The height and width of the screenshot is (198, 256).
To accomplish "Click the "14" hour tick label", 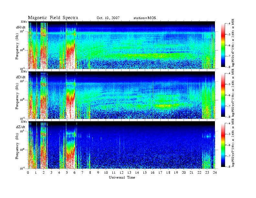I will point(137,172).
